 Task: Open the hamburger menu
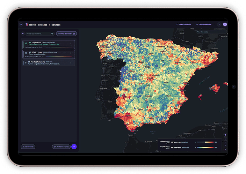(x=21, y=25)
